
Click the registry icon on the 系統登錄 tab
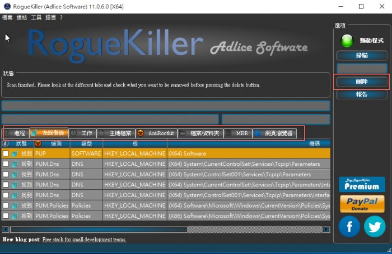(34, 133)
